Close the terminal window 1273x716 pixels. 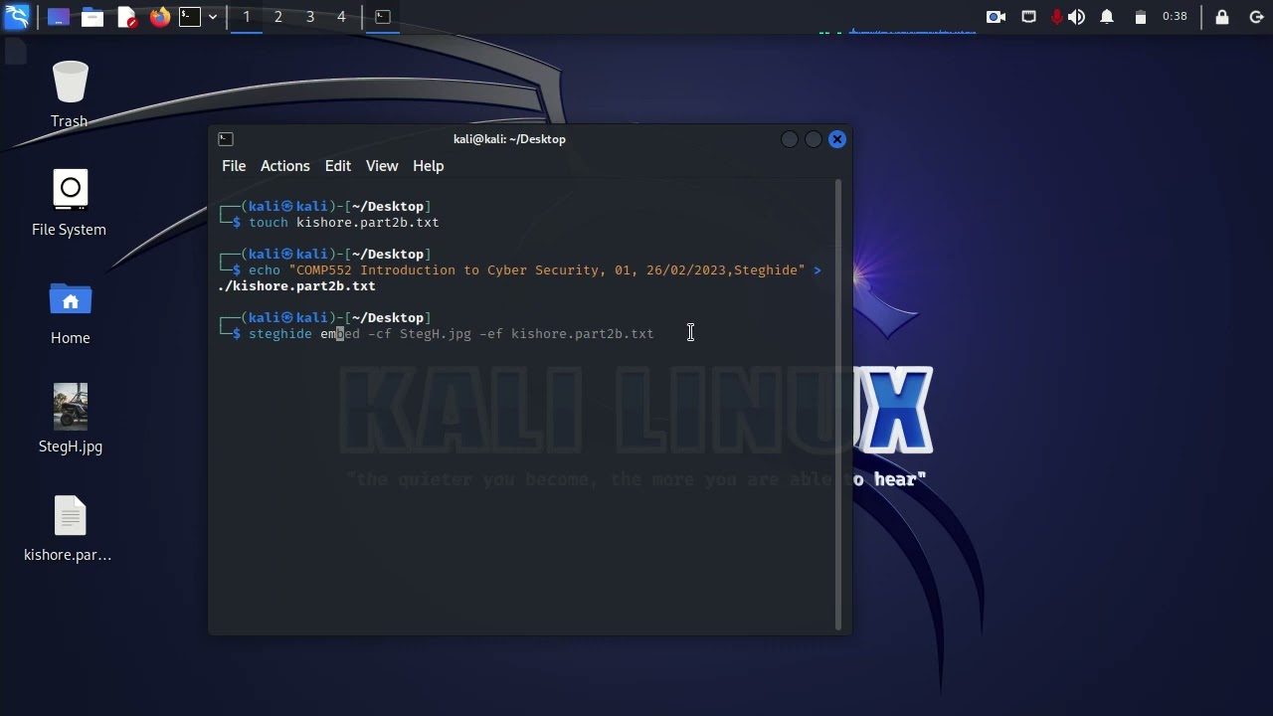tap(837, 139)
